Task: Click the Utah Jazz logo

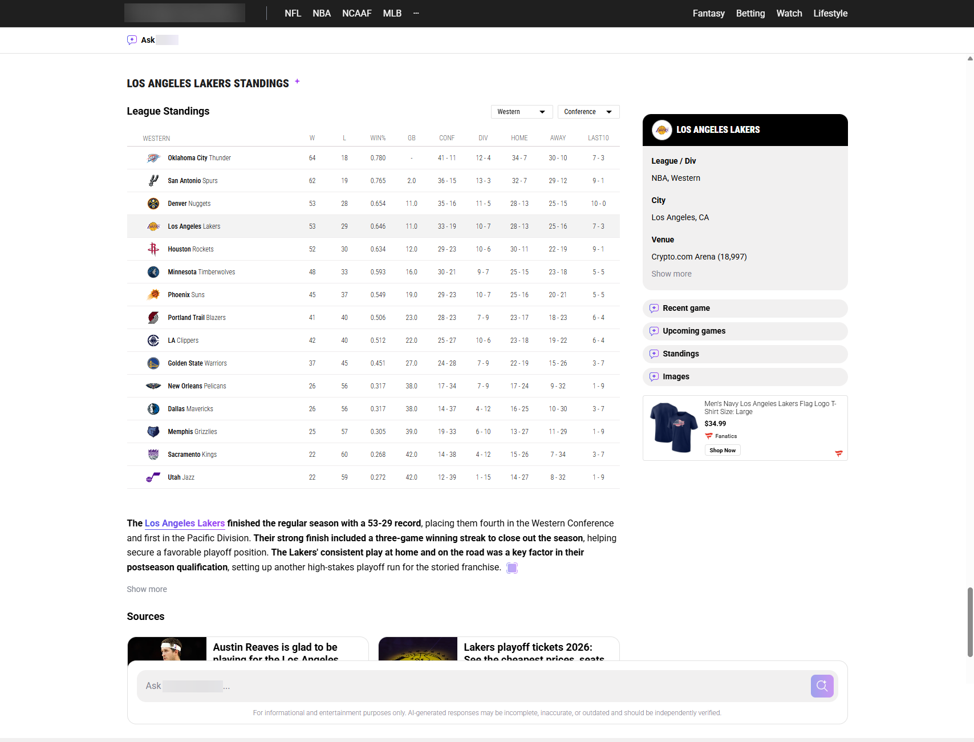Action: click(x=153, y=477)
